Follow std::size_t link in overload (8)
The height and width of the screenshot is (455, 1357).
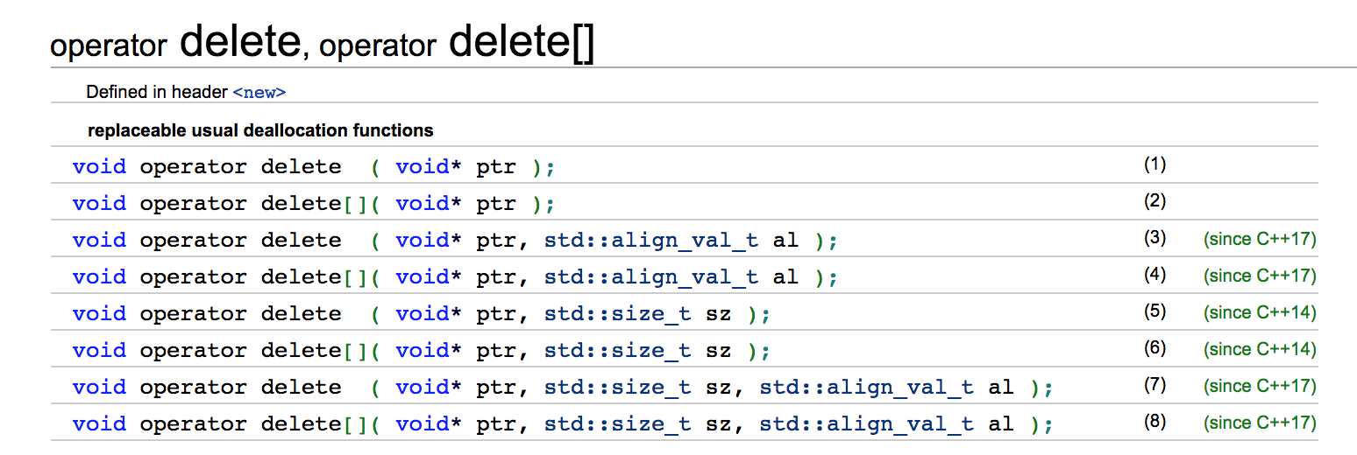(x=618, y=424)
